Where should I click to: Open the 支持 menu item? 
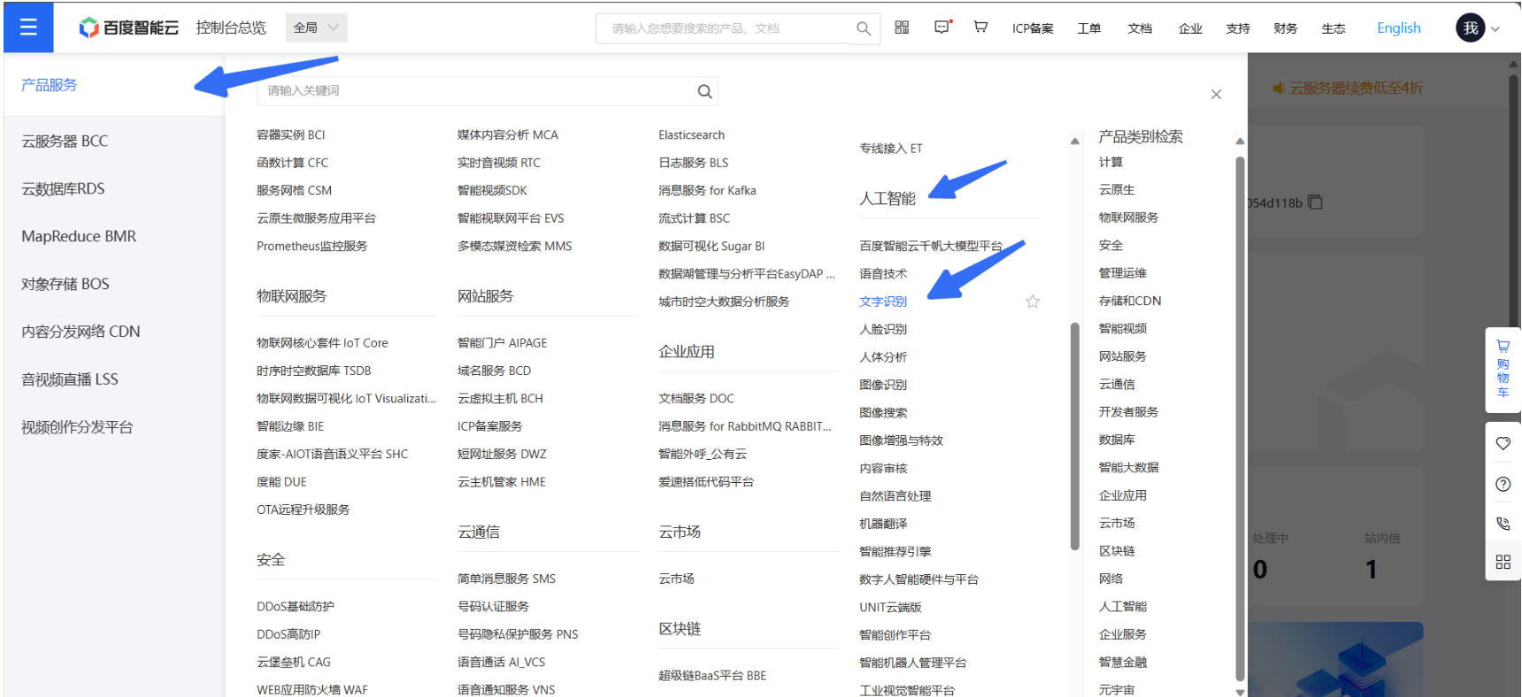(x=1238, y=28)
